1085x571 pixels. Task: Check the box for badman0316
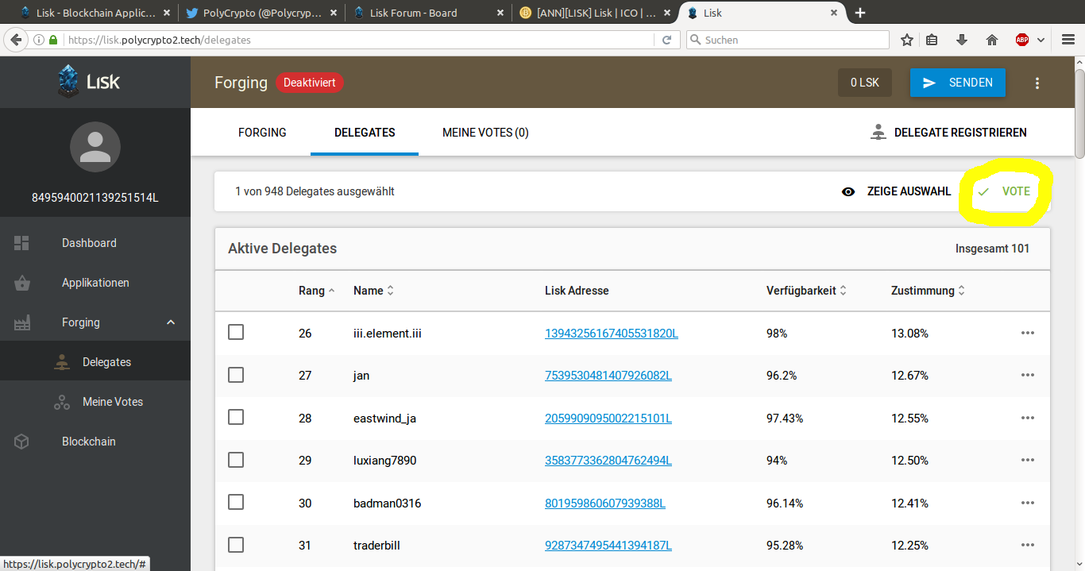click(236, 502)
